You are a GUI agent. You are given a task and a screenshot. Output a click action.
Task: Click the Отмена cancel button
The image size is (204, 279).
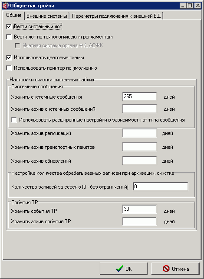(175, 269)
